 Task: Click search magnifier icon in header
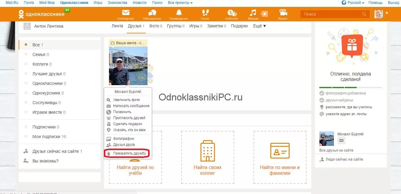click(364, 14)
